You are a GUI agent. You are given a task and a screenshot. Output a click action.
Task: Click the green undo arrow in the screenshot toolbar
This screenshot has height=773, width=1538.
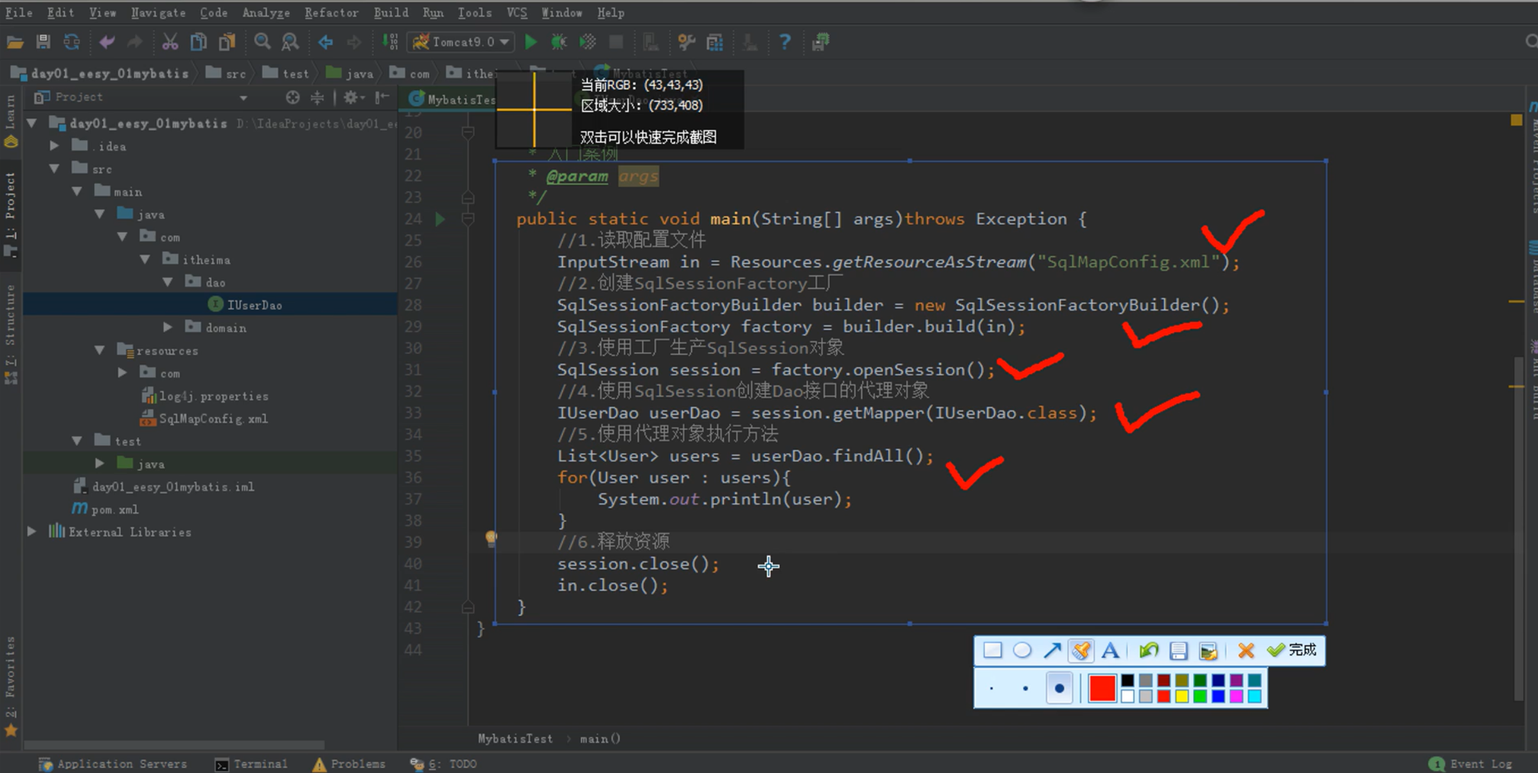click(1148, 650)
